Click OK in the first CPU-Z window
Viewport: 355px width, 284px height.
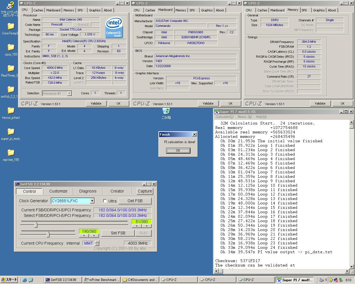coord(118,103)
